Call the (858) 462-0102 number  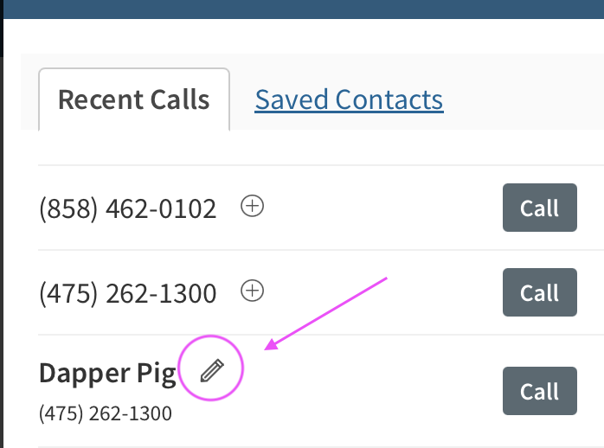click(539, 208)
